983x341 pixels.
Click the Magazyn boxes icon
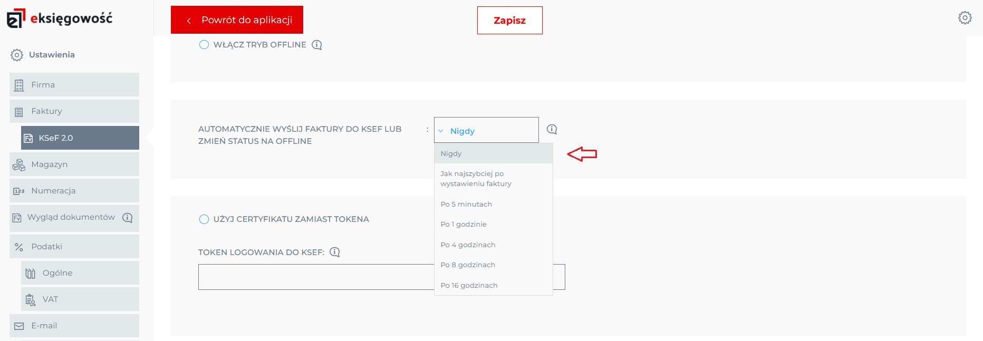19,165
